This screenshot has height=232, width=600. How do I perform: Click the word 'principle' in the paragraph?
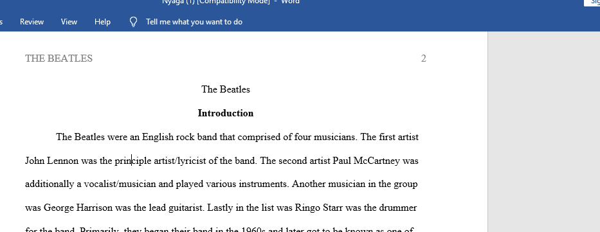click(132, 161)
